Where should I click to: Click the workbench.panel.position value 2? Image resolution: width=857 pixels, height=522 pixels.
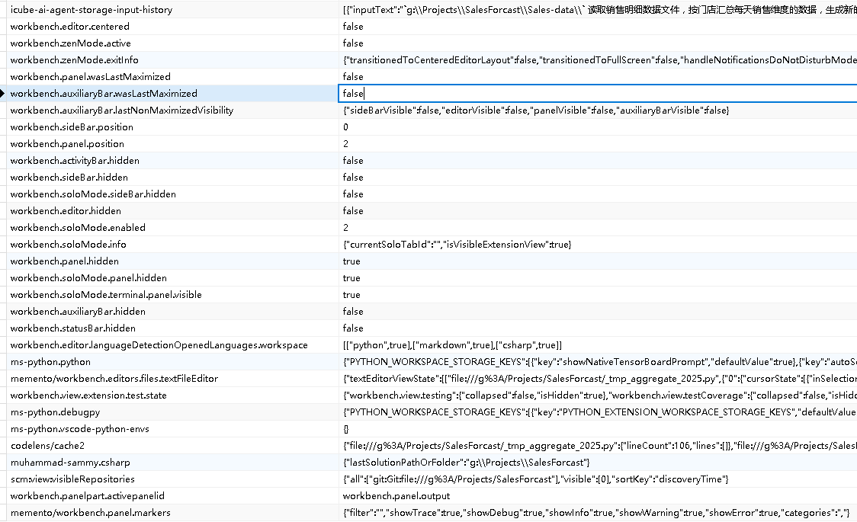click(346, 144)
